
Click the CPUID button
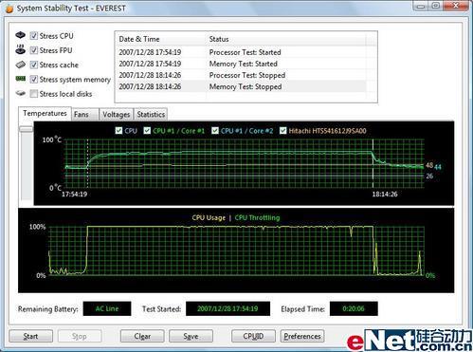click(253, 336)
